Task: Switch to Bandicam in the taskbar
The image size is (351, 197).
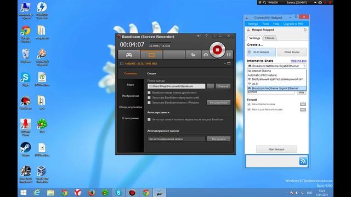Action: [x=132, y=193]
